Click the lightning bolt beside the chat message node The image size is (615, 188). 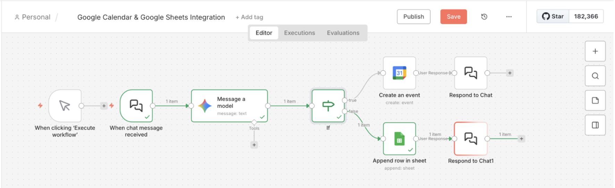112,105
